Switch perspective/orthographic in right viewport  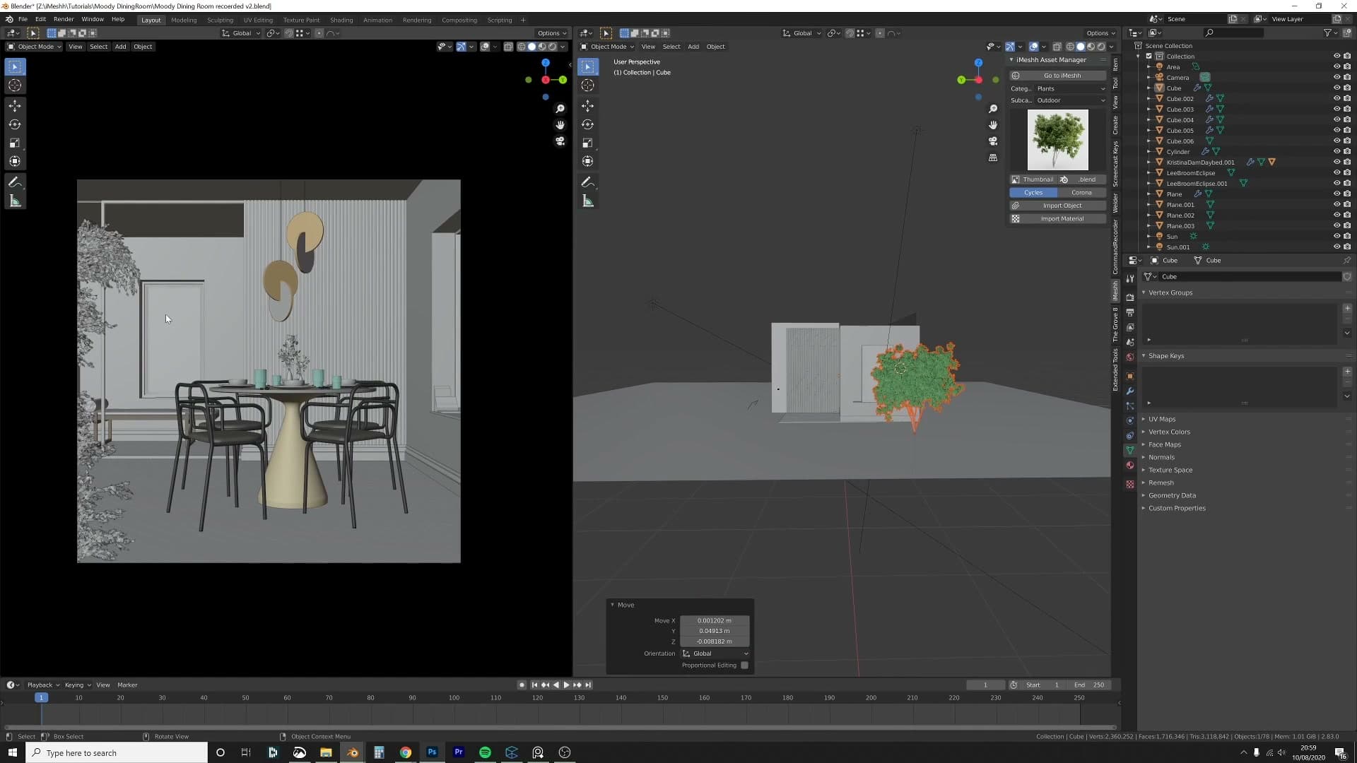(x=993, y=158)
